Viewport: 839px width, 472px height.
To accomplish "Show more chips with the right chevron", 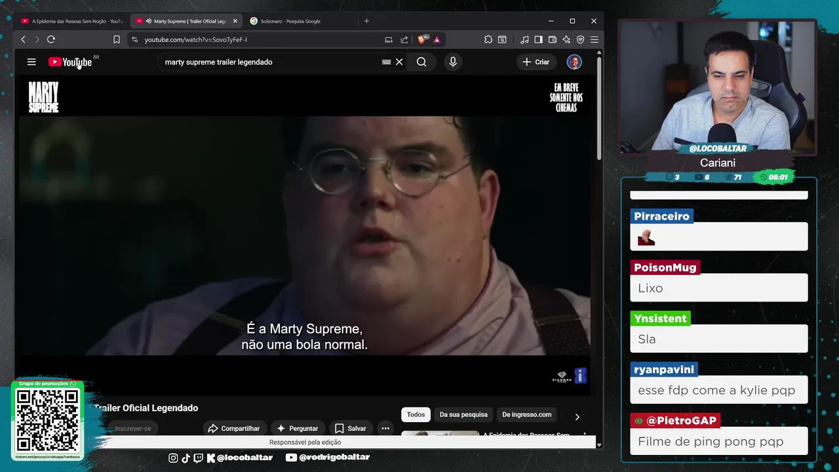I will pos(577,416).
